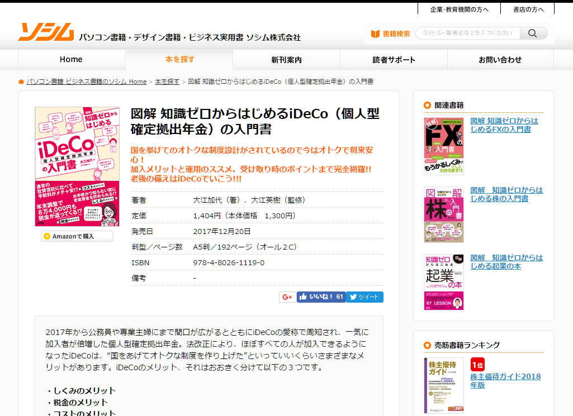Click the 株主優待ガイド cover thumbnail
The image size is (573, 416).
(x=444, y=385)
